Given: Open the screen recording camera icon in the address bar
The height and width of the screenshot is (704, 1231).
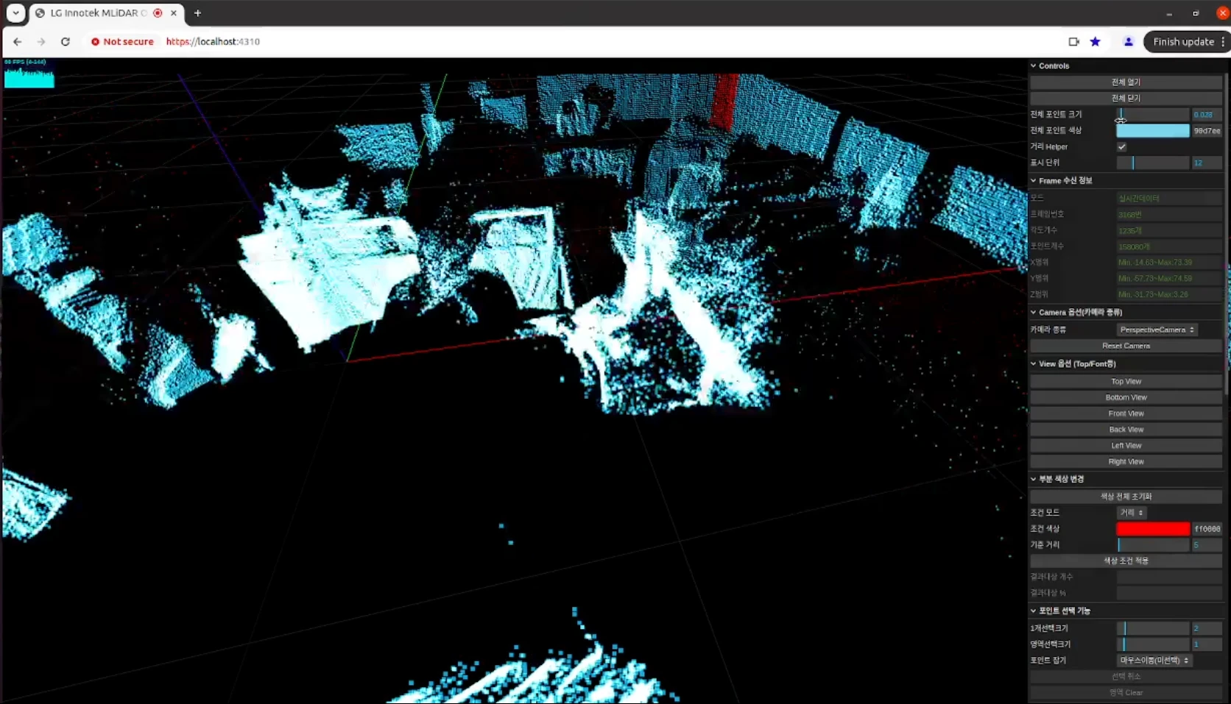Looking at the screenshot, I should tap(1074, 42).
